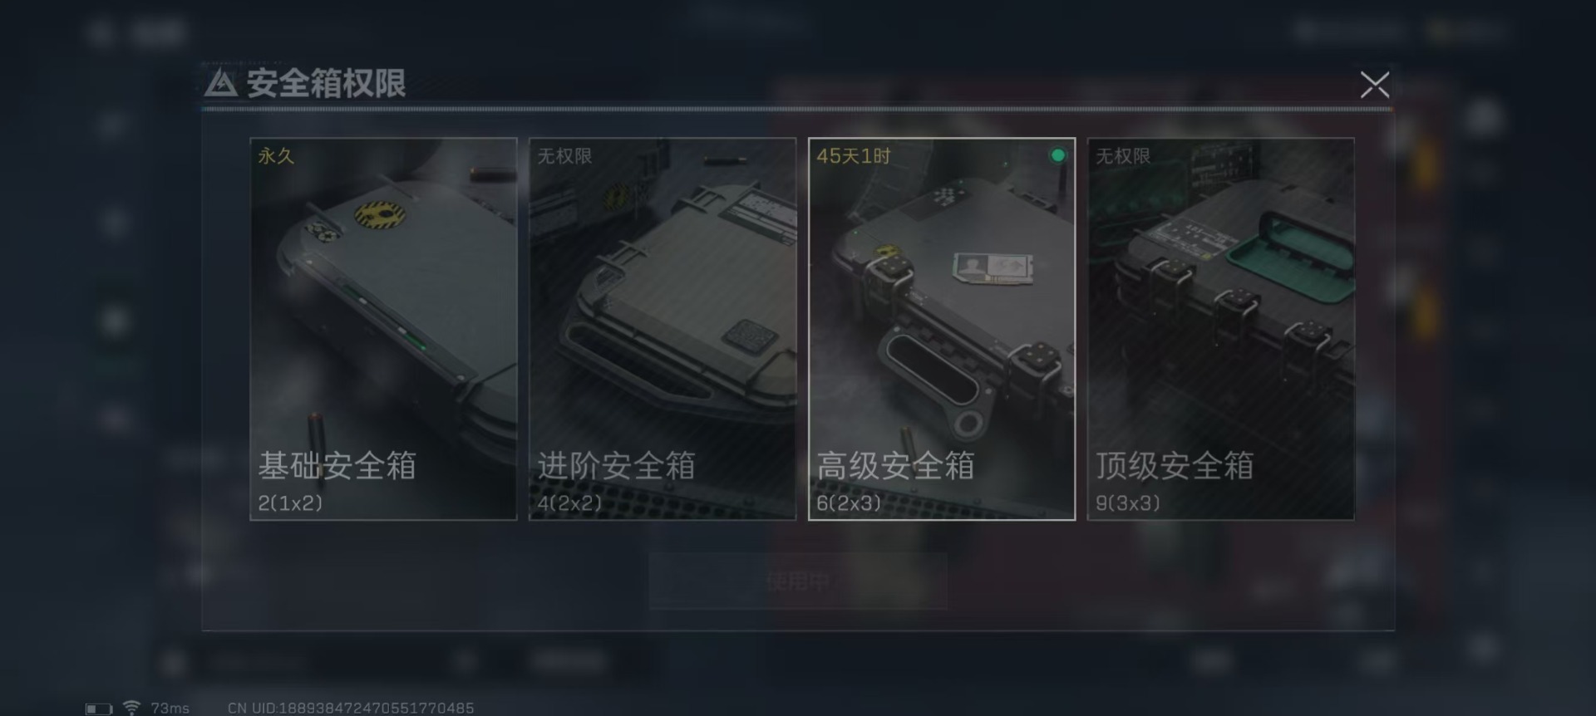Click the 45天1时 remaining time label
Image resolution: width=1596 pixels, height=716 pixels.
click(x=854, y=156)
